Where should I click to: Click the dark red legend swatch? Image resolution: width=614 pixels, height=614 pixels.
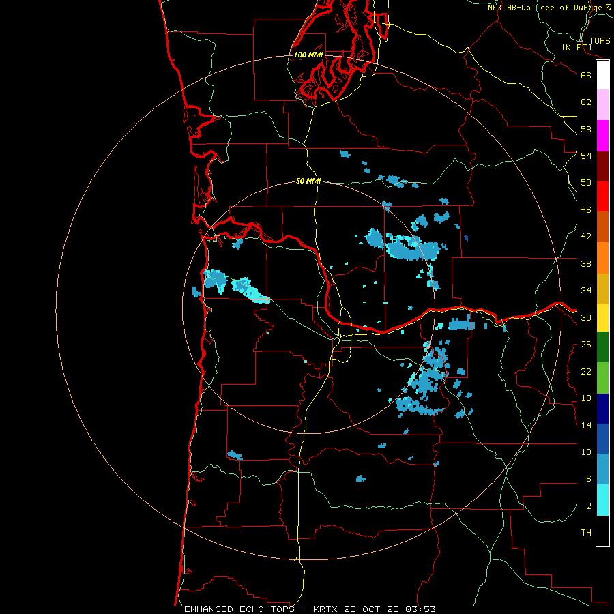pos(602,166)
